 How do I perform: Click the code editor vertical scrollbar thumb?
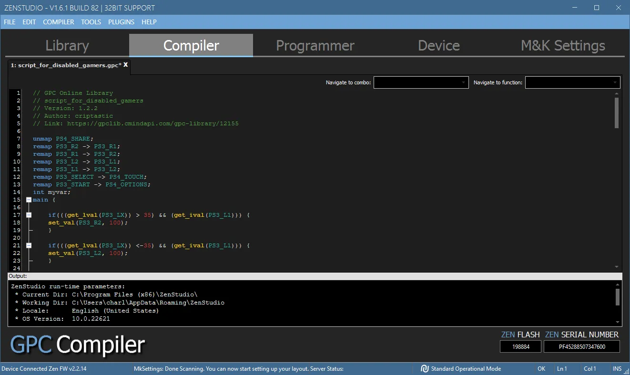pos(617,113)
